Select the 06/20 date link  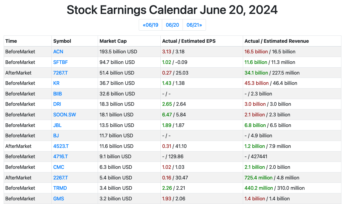coord(172,25)
